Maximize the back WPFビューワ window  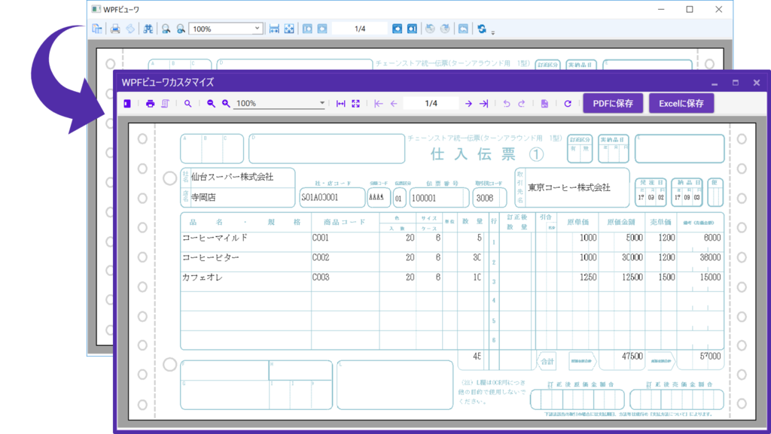(690, 9)
